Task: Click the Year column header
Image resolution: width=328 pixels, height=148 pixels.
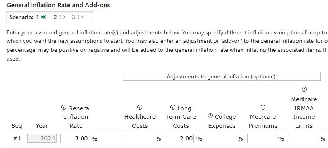Action: click(x=42, y=126)
